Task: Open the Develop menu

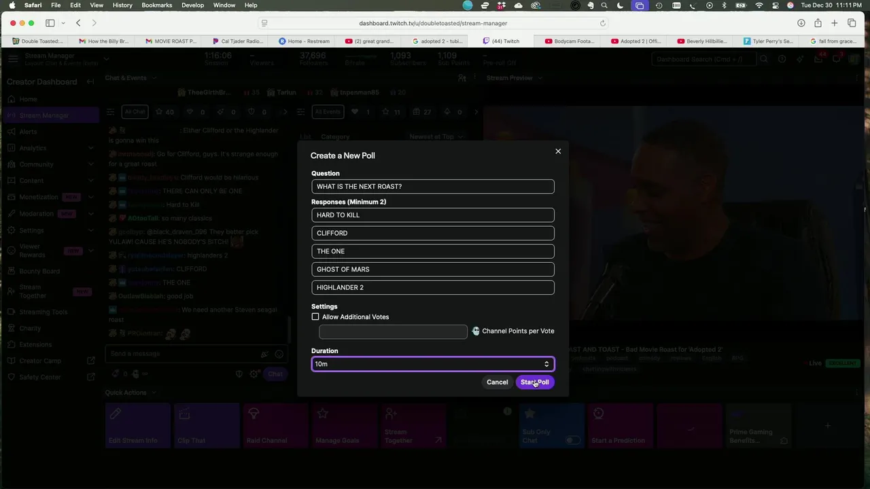Action: pos(192,5)
